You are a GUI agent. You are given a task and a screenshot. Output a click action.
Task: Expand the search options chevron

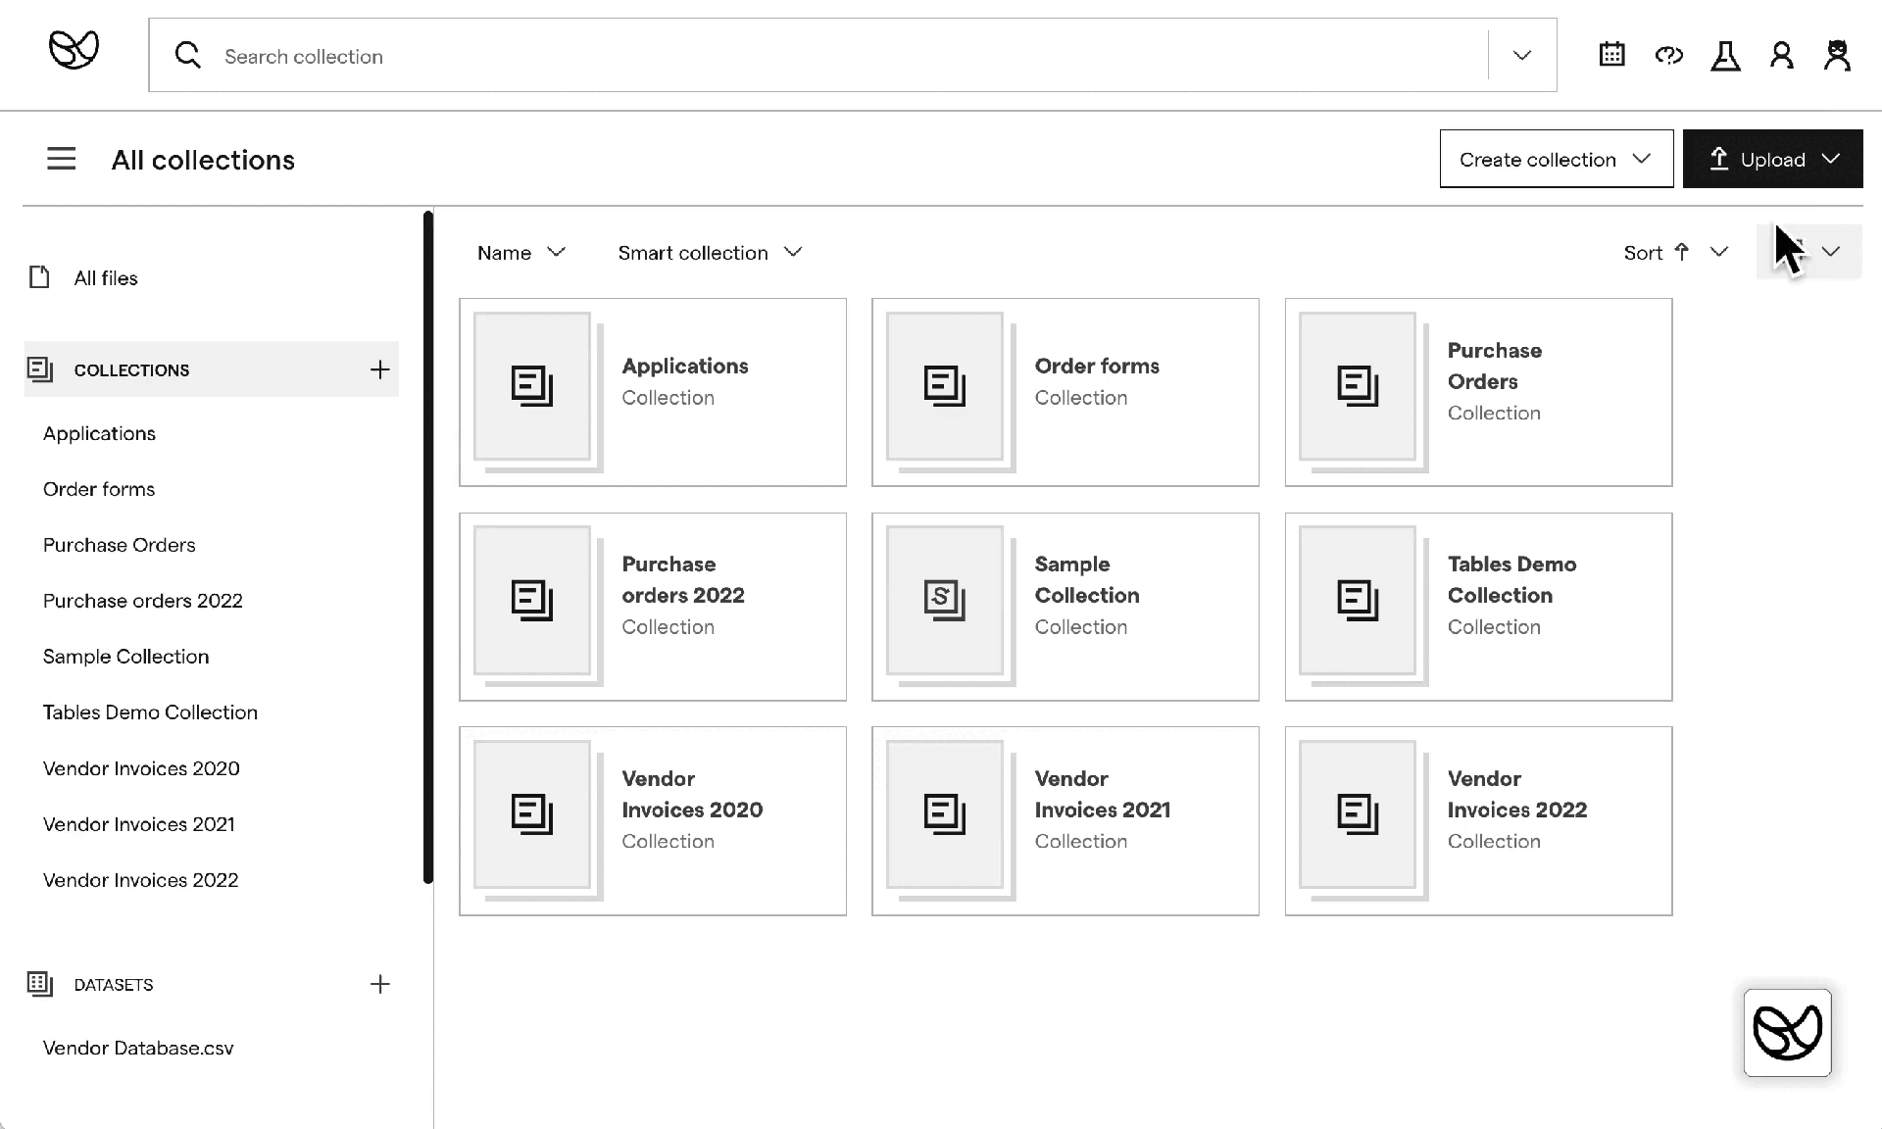point(1521,55)
